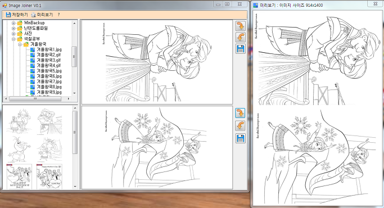Viewport: 384px width, 208px height.
Task: Click the folder tree scroll down arrow
Action: (74, 93)
